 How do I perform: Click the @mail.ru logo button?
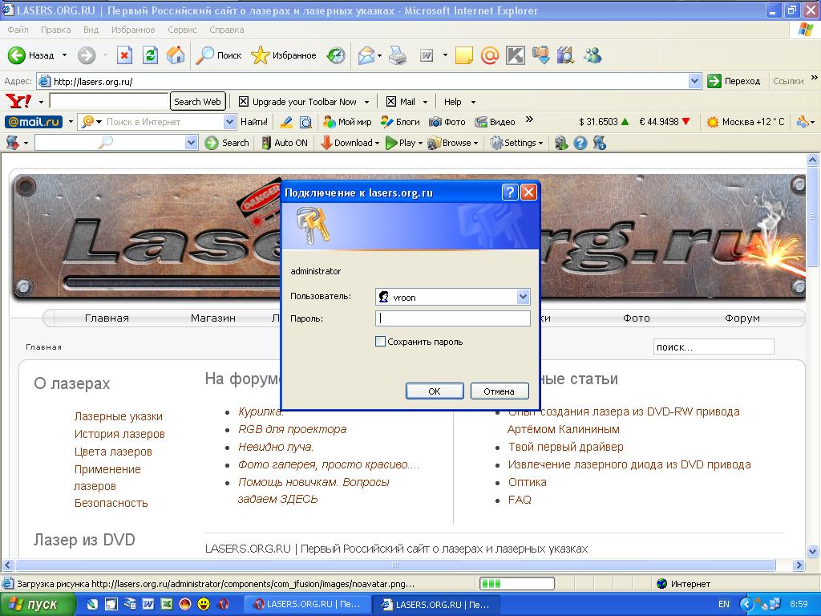(34, 122)
